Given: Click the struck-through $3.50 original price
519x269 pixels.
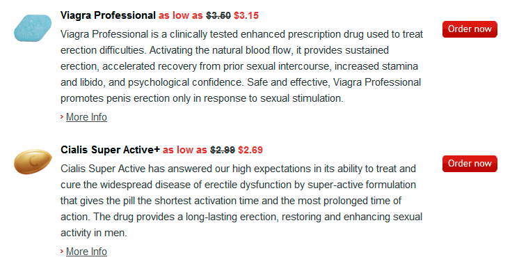Looking at the screenshot, I should click(x=218, y=15).
